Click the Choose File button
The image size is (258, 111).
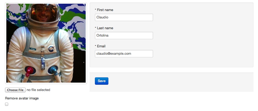pos(15,90)
